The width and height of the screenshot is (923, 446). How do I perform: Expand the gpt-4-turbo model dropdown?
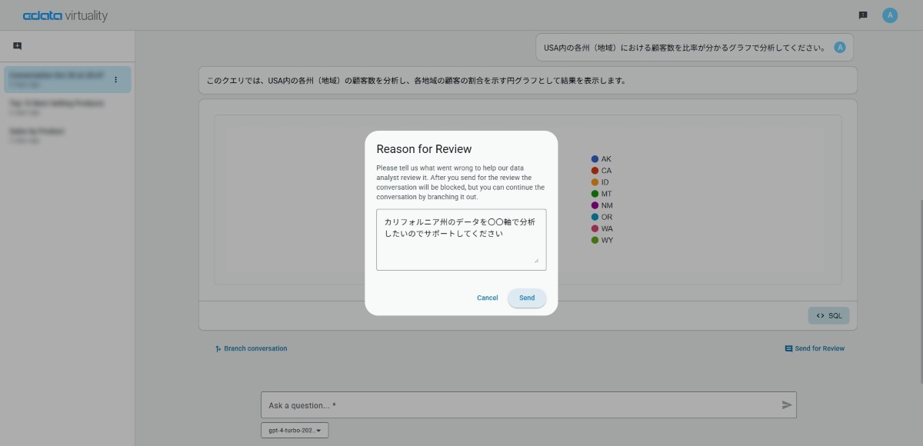pyautogui.click(x=295, y=431)
